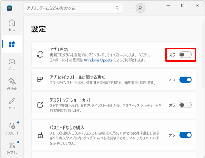
Task: Click the アプリ更新 title text
Action: click(59, 49)
